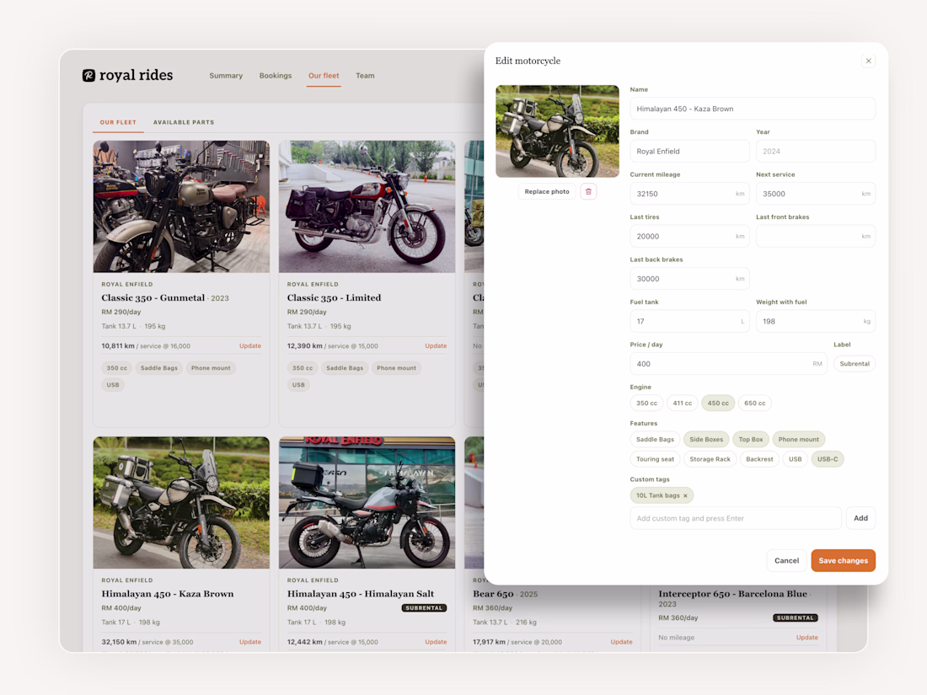Click the Current mileage field
The width and height of the screenshot is (927, 695).
[x=689, y=194]
